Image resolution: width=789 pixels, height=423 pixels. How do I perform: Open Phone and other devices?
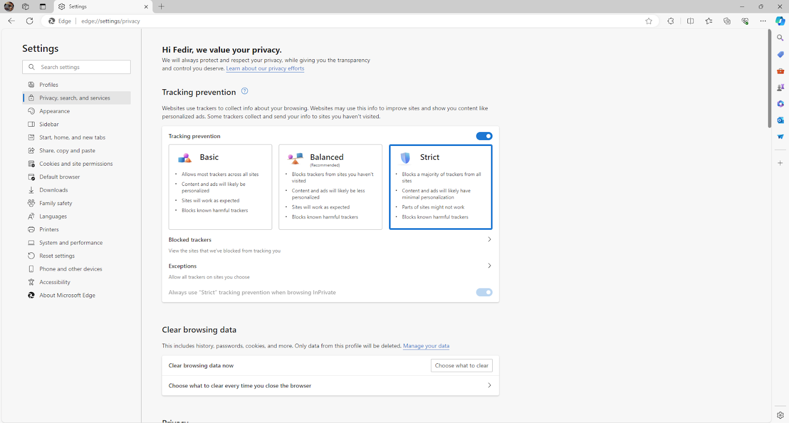(76, 269)
